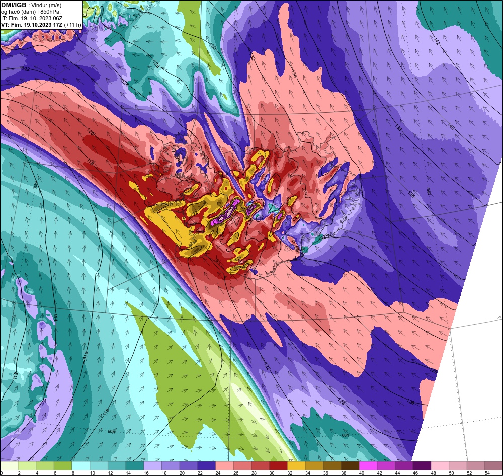503x476 pixels.
Task: Choose the dark red swatch between 30 and 32
Action: pos(279,466)
